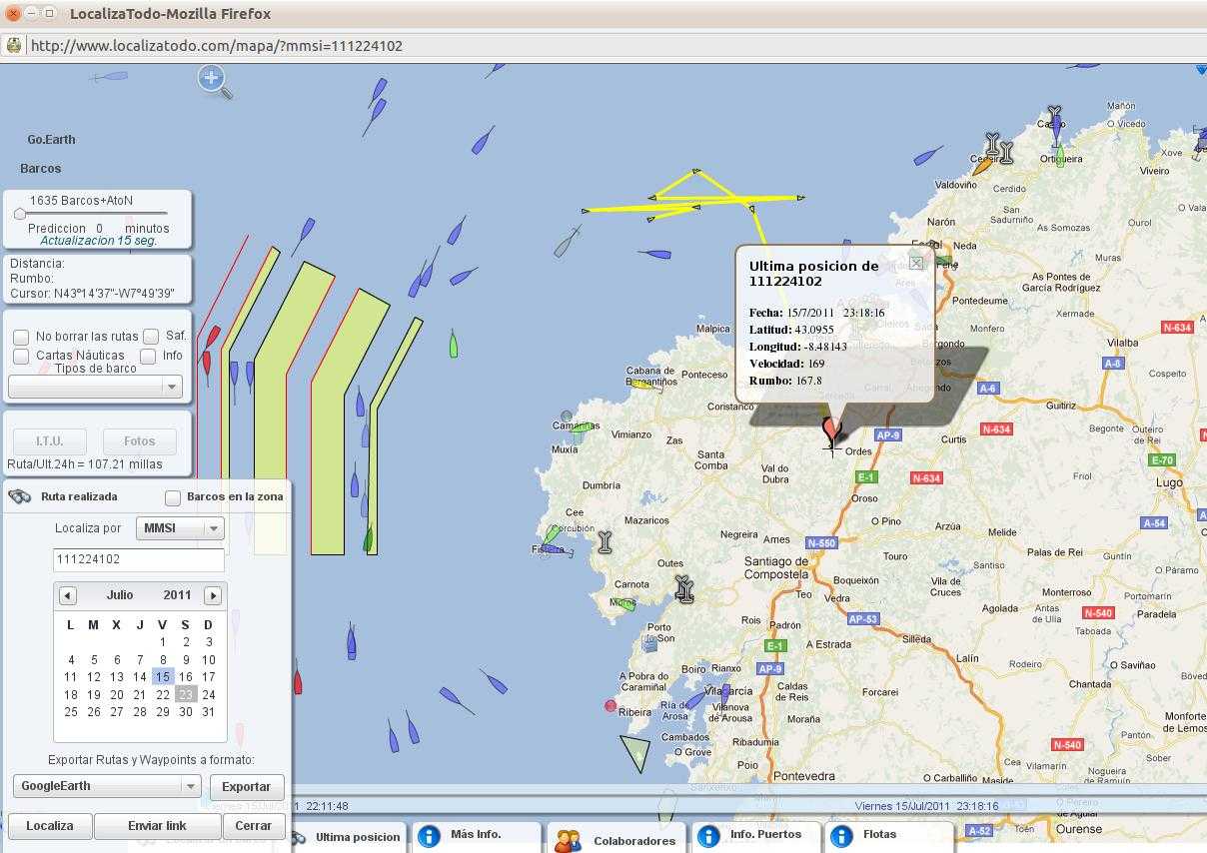The image size is (1207, 853).
Task: Open the Localiza por MMSI dropdown
Action: point(180,528)
